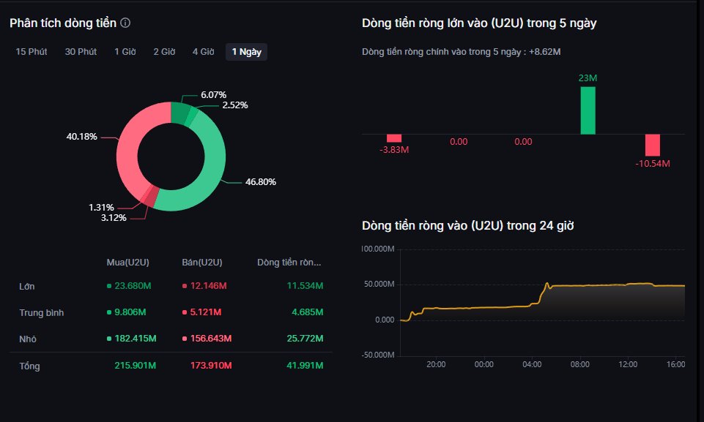Click the 50.000M axis label

379,285
